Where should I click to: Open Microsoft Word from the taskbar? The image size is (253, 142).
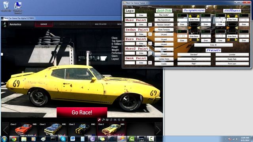(73, 139)
